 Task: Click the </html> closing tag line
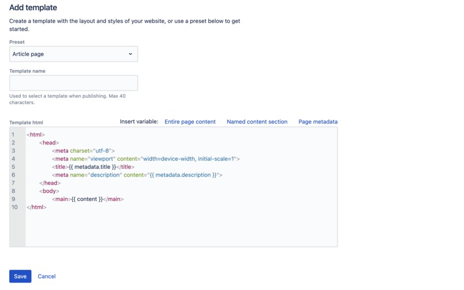[36, 207]
